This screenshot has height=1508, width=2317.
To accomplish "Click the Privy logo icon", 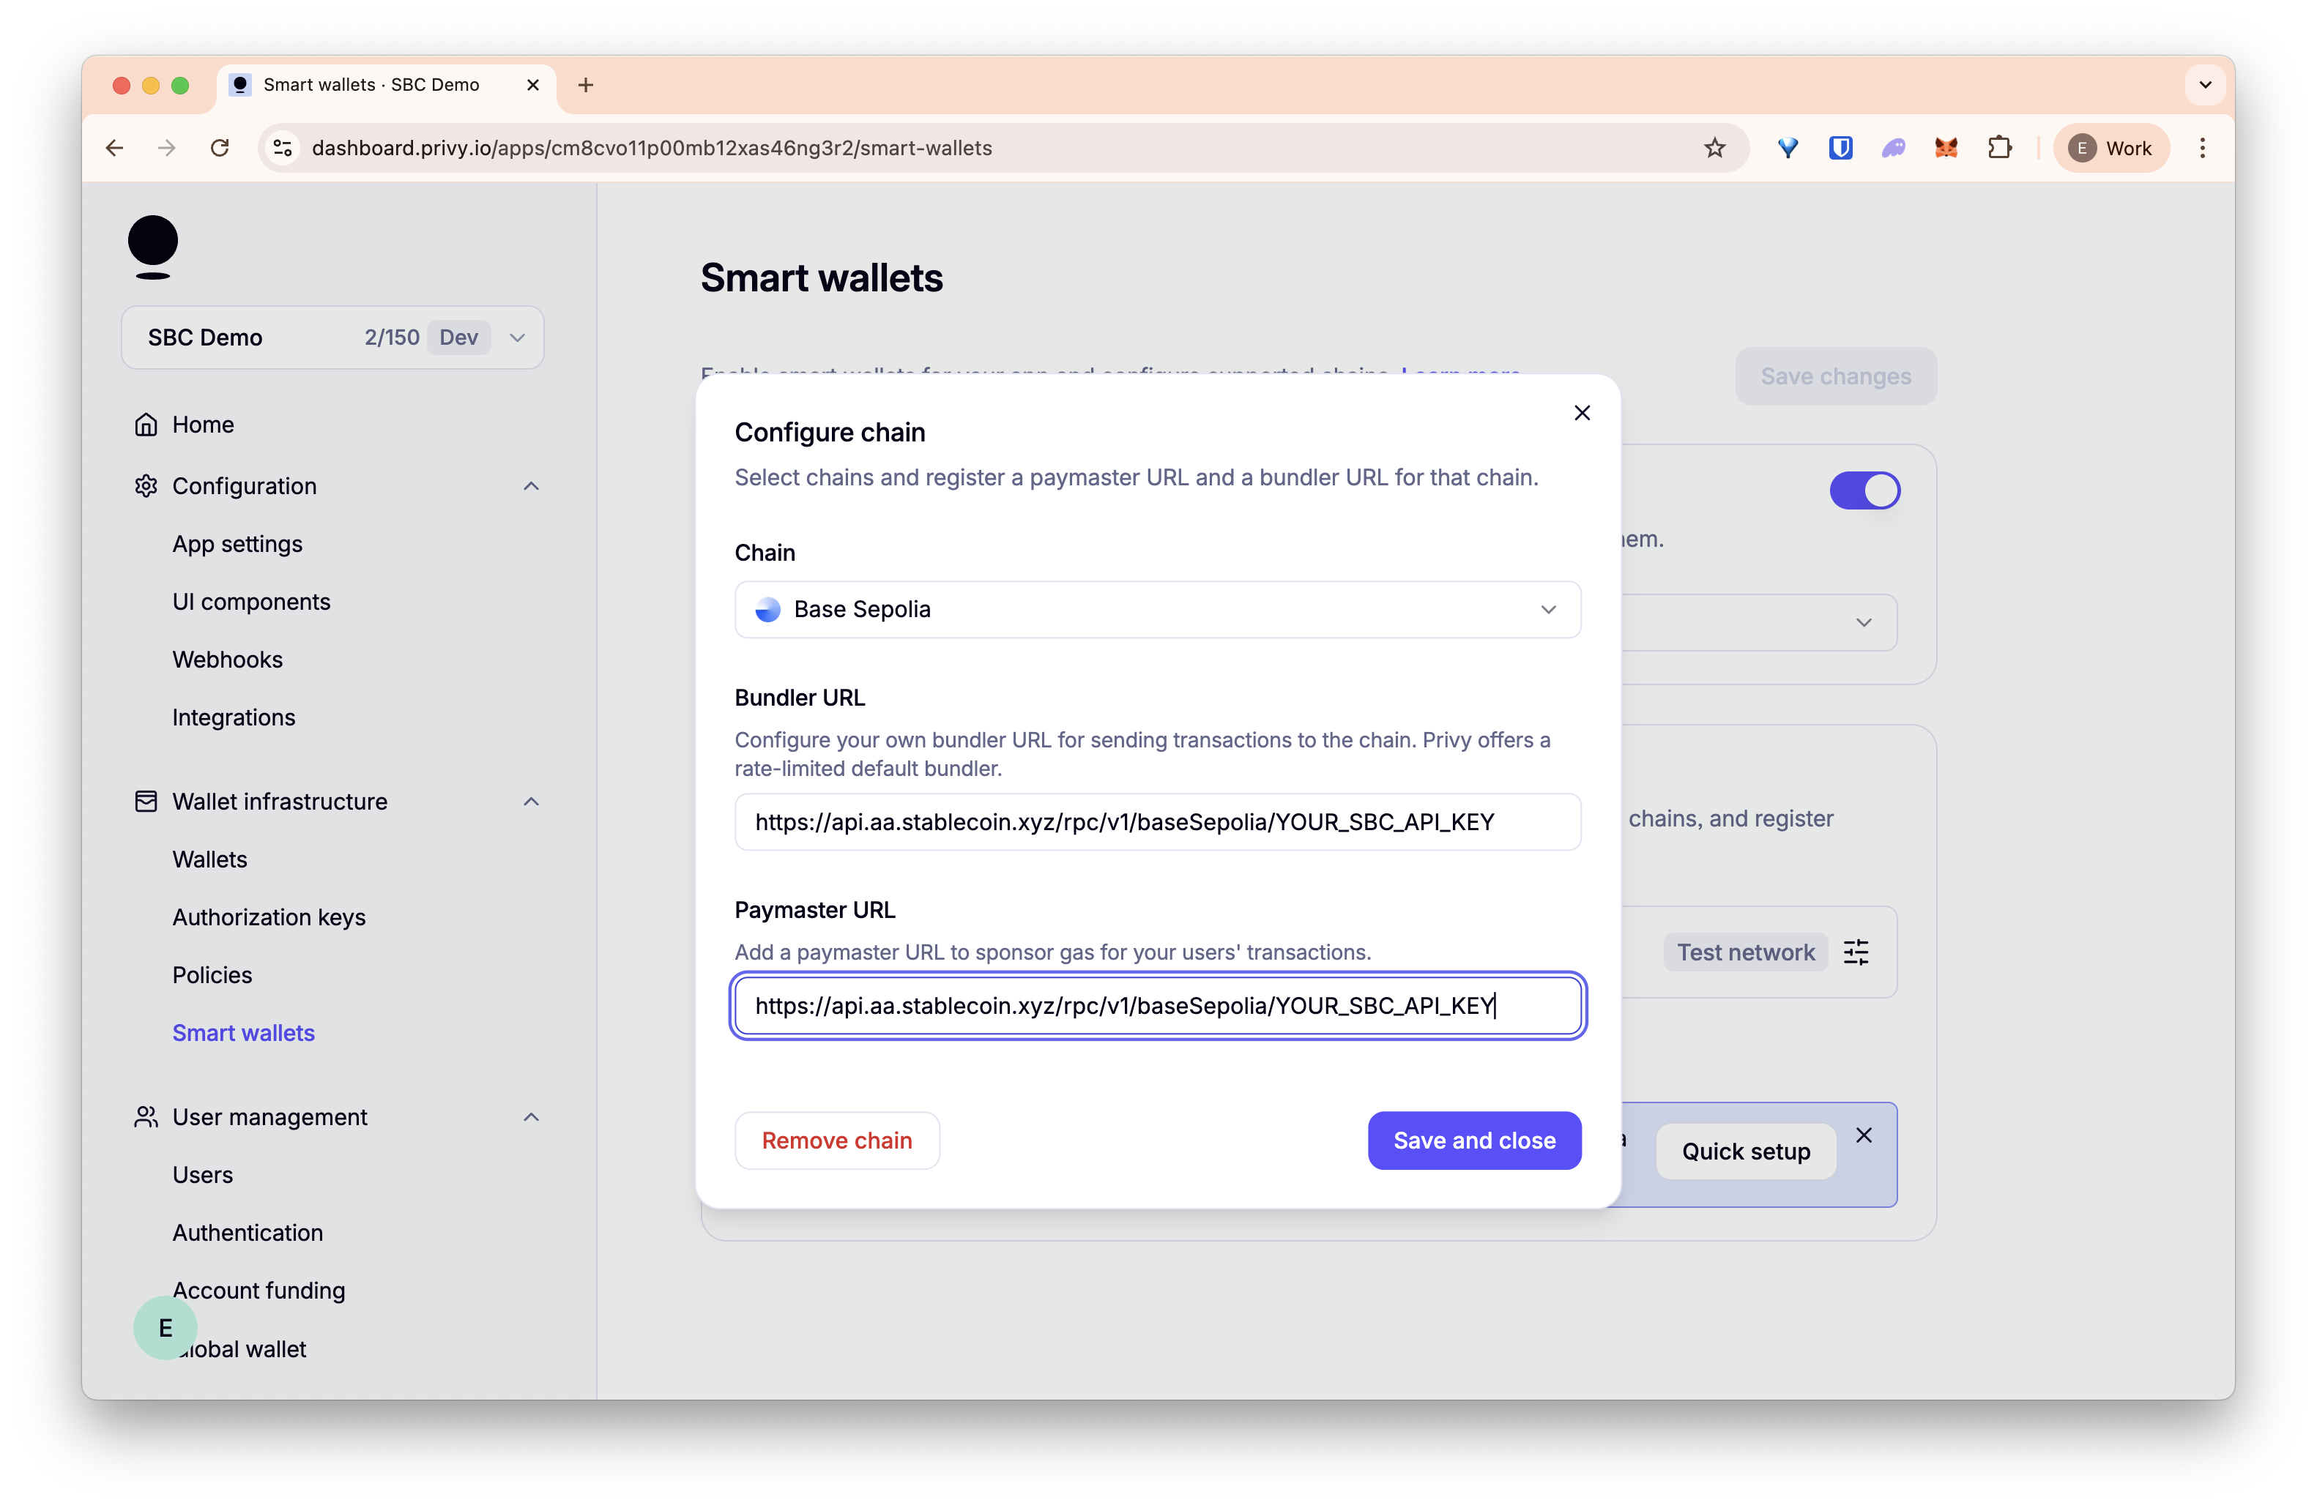I will tap(153, 246).
